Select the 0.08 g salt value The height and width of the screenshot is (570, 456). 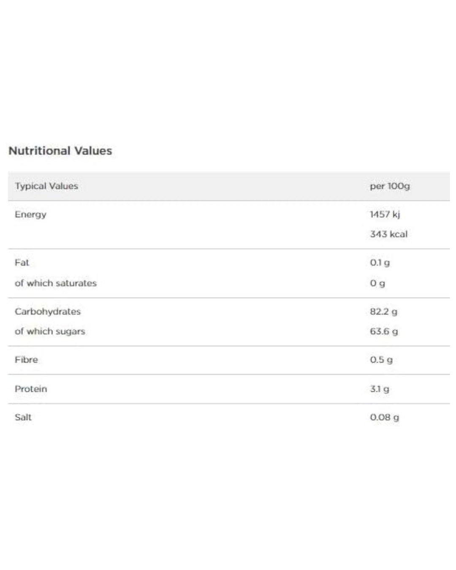pyautogui.click(x=384, y=417)
